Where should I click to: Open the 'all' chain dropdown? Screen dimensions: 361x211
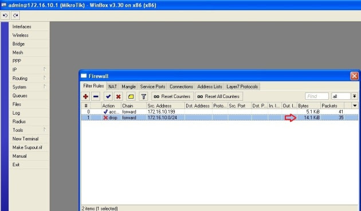pyautogui.click(x=354, y=96)
